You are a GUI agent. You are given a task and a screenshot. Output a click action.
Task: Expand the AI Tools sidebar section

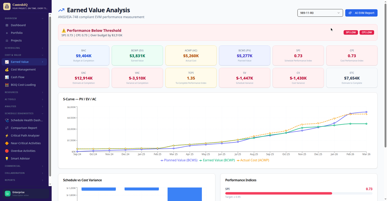coord(24,99)
